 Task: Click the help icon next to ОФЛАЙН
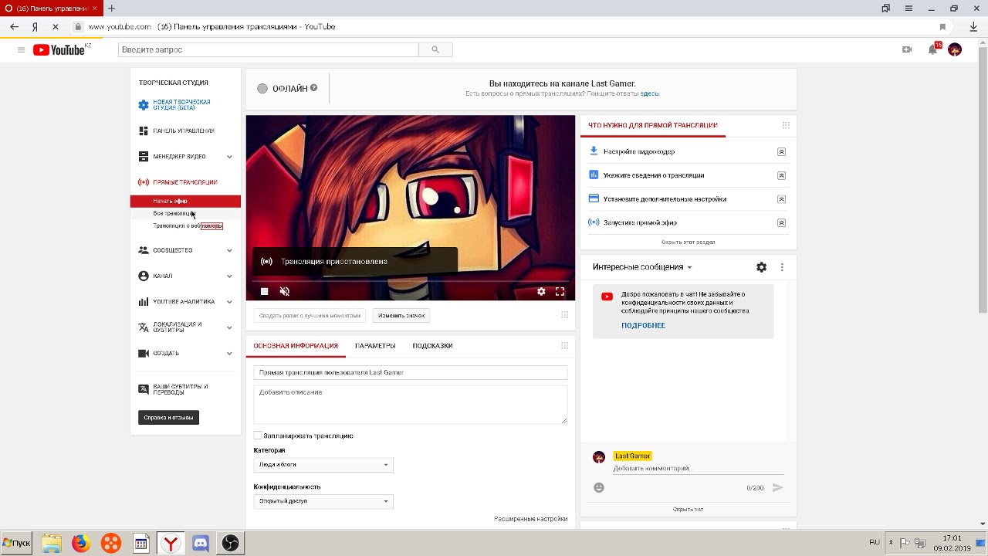313,88
